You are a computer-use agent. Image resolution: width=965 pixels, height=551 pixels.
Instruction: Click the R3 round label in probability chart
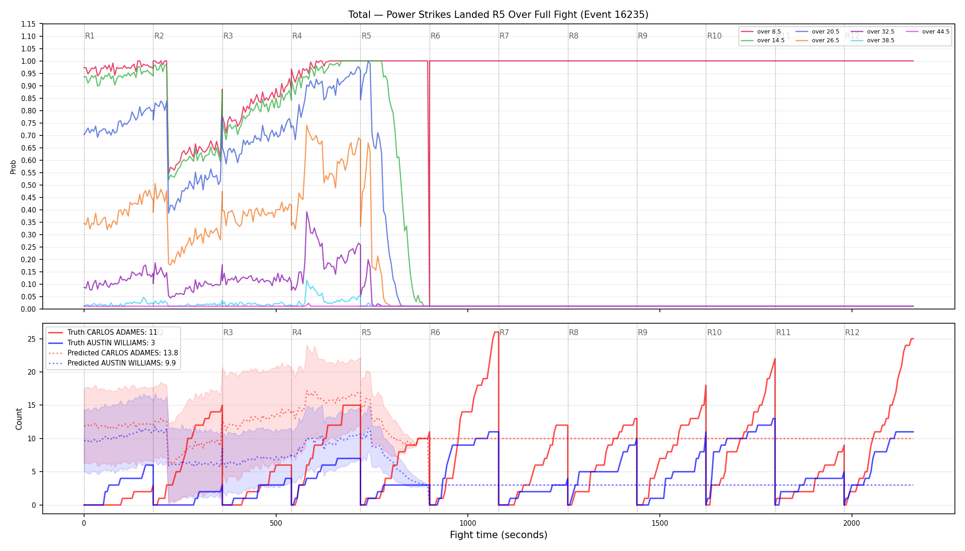coord(228,36)
